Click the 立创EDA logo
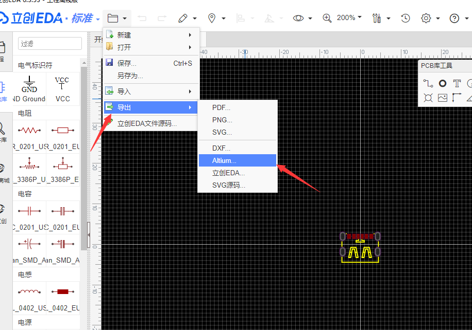The width and height of the screenshot is (472, 330). [31, 19]
